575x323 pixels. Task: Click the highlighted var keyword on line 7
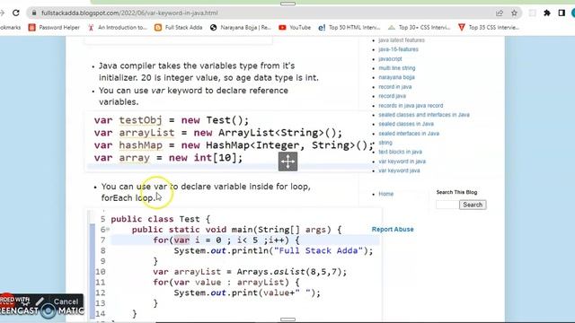coord(181,240)
